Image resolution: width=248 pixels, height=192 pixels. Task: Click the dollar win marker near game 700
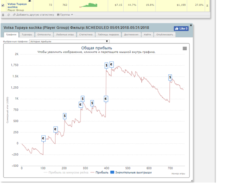170,77
